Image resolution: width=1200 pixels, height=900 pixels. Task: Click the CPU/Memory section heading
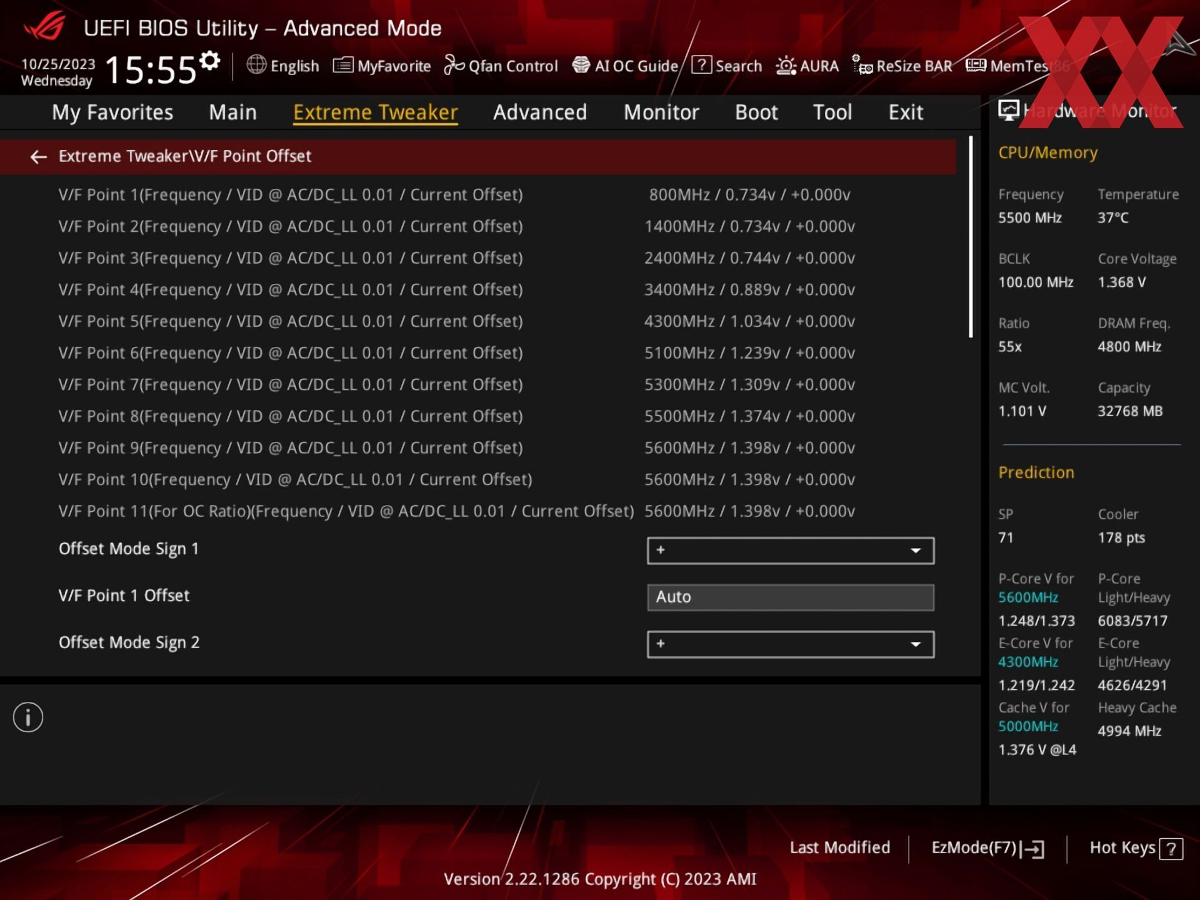[1047, 153]
